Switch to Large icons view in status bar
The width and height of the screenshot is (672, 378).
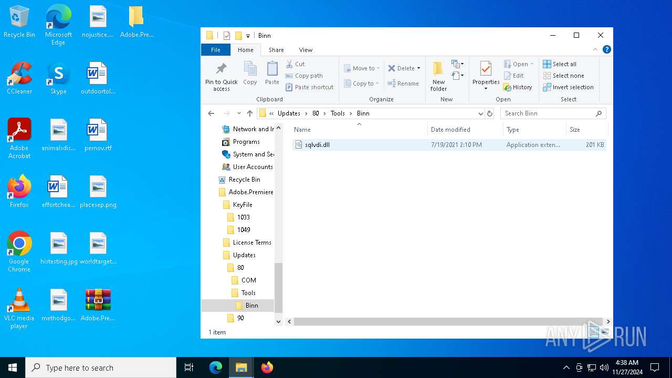click(x=605, y=332)
